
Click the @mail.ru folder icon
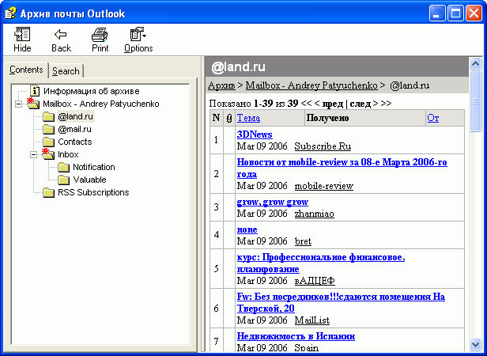[x=49, y=129]
